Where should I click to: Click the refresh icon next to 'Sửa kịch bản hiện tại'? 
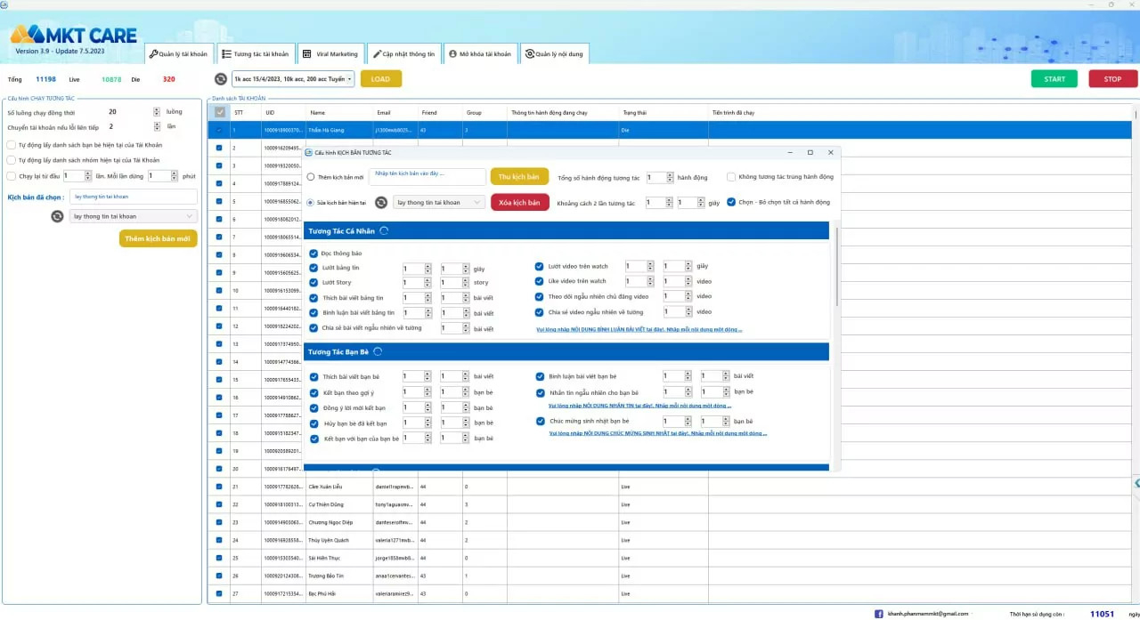click(381, 202)
